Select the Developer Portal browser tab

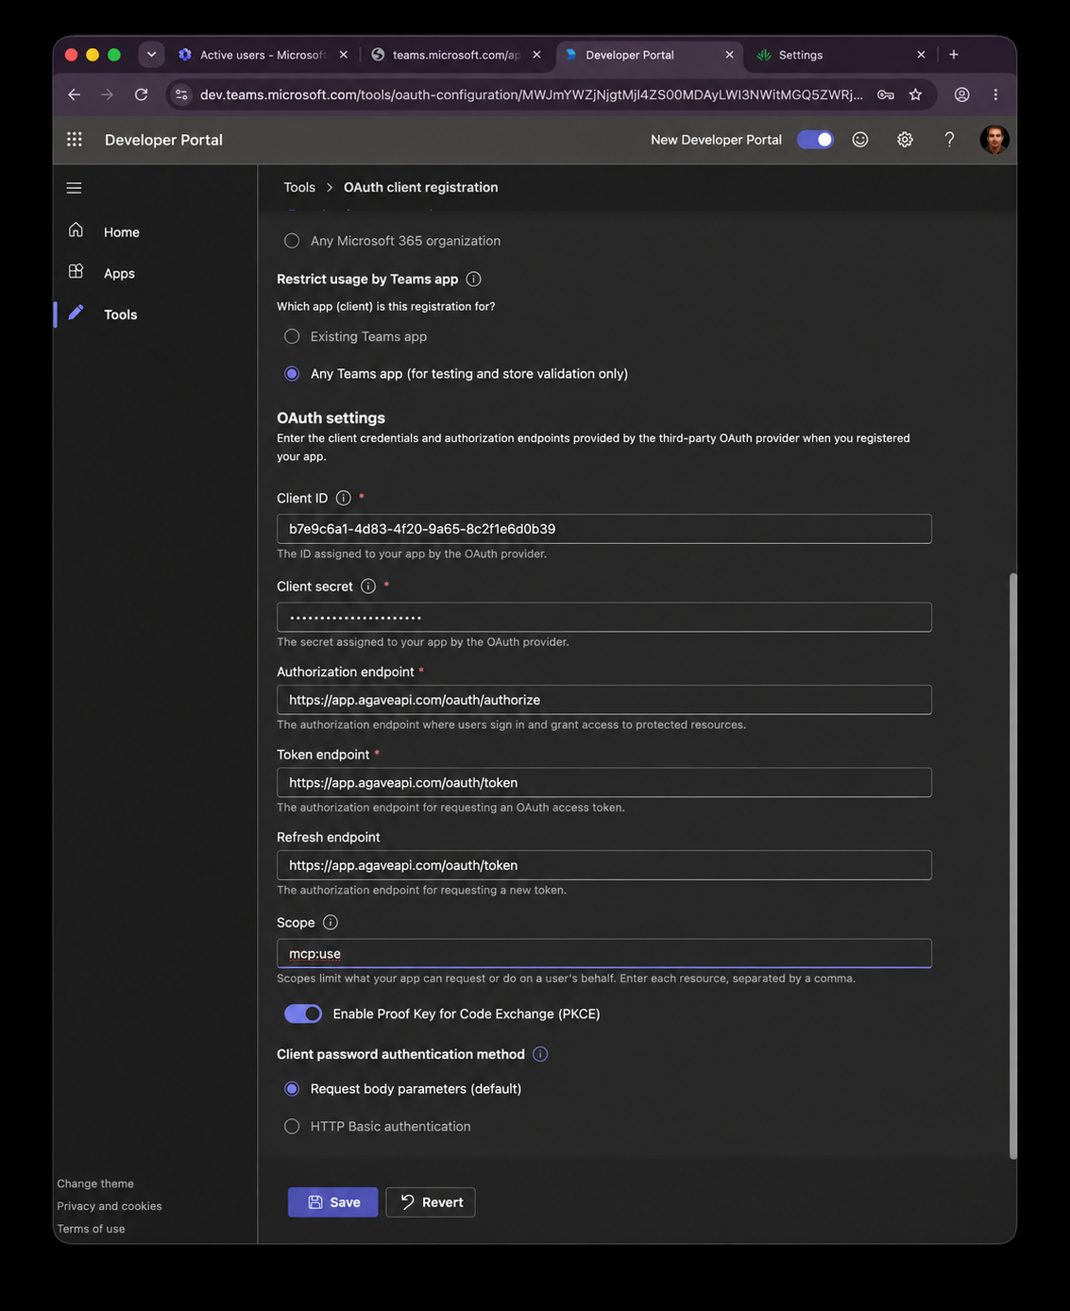tap(630, 55)
